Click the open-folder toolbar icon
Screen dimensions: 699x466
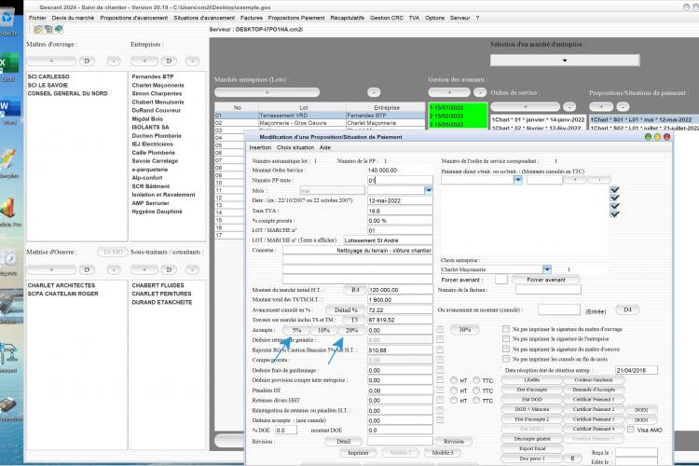(x=38, y=30)
